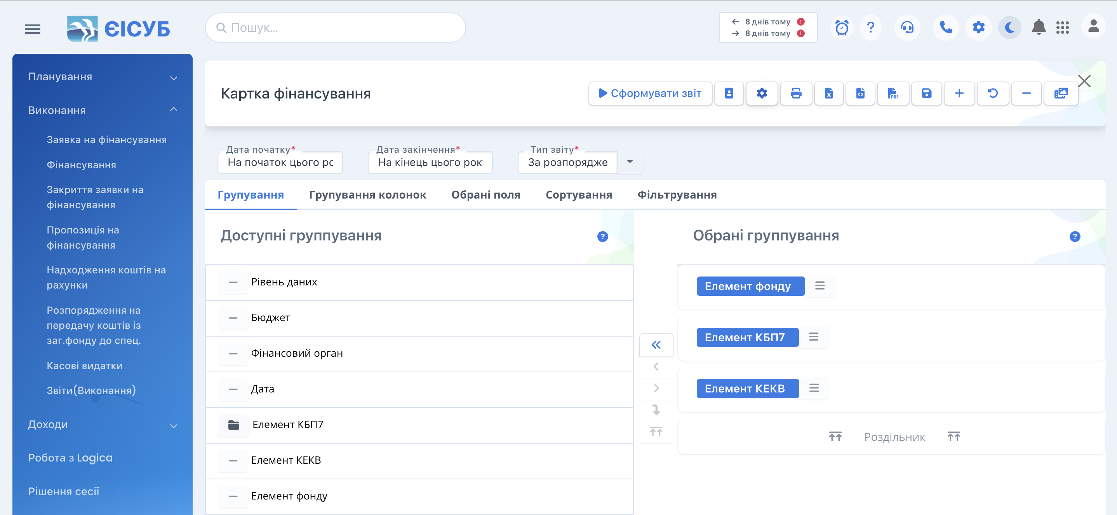Click the image gallery toolbar icon

pos(1061,93)
